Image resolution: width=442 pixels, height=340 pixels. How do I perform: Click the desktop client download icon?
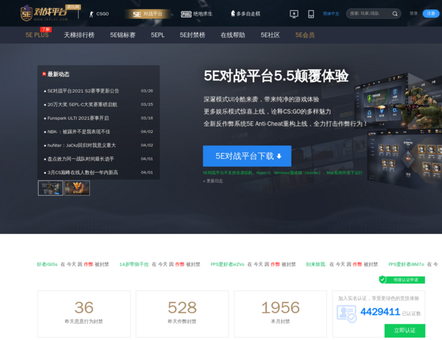coord(294,14)
